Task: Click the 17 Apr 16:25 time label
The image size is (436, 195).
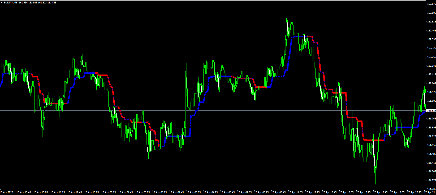Action: (x=363, y=192)
